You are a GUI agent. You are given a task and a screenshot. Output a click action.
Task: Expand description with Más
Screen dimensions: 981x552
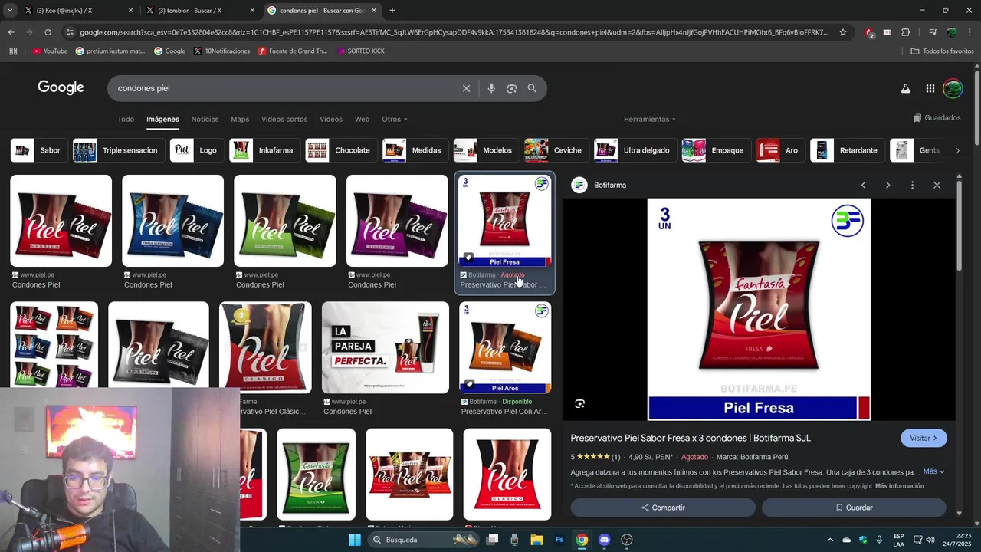tap(933, 472)
